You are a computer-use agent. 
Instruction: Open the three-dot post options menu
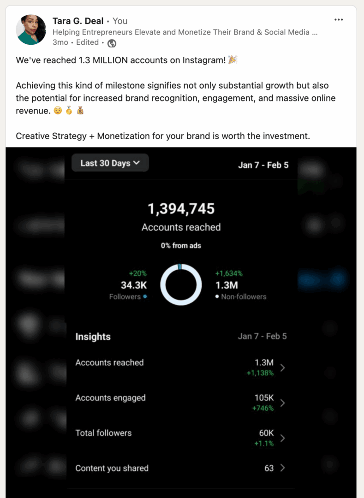point(339,20)
